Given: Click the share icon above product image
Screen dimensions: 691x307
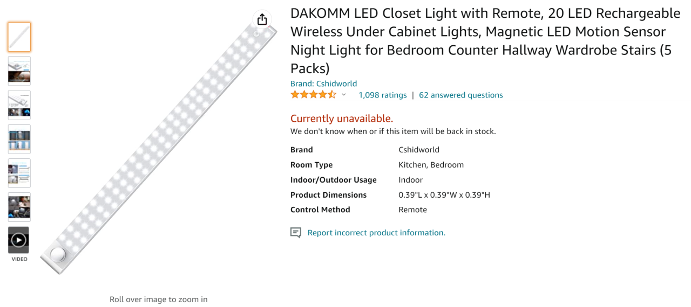Looking at the screenshot, I should [262, 19].
